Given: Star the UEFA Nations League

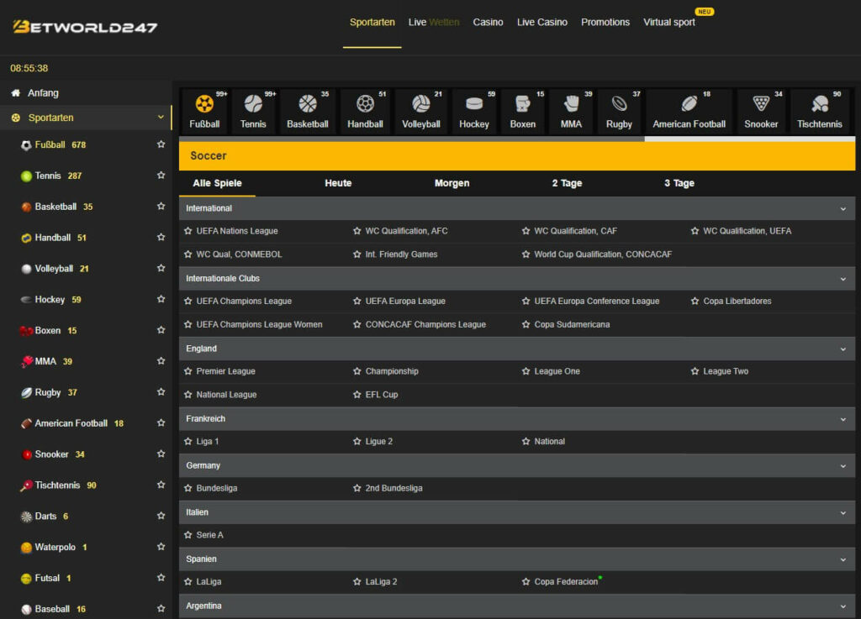Looking at the screenshot, I should tap(188, 231).
